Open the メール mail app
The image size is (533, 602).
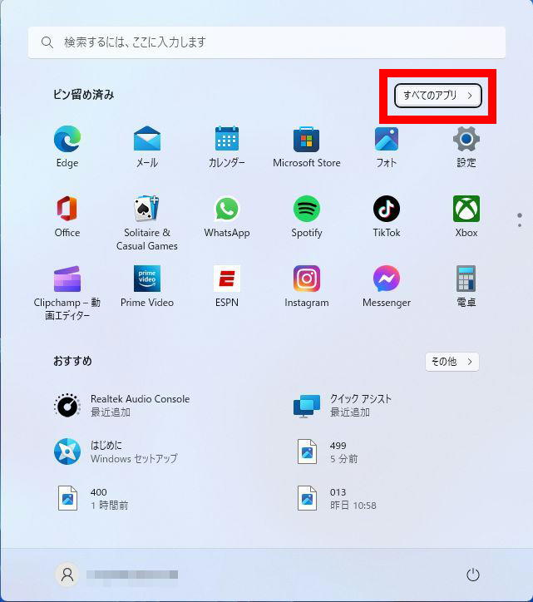[147, 146]
